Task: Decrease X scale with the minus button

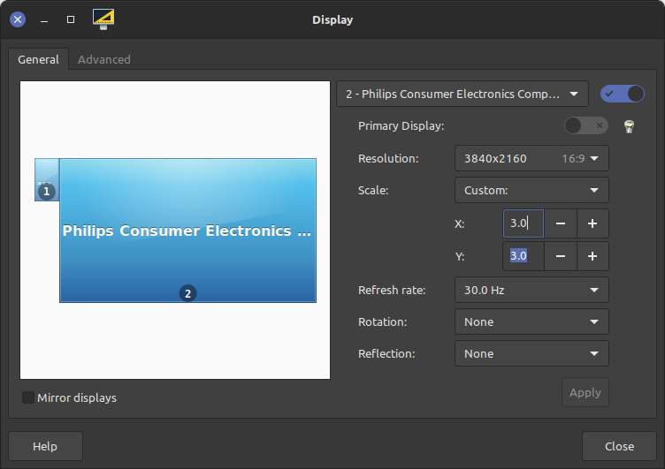Action: tap(561, 223)
